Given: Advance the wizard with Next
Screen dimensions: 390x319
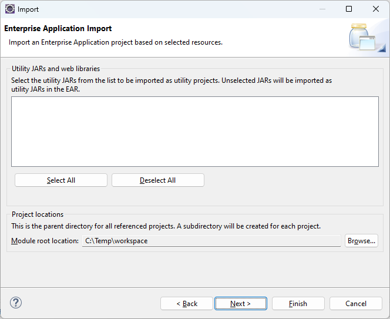Looking at the screenshot, I should 240,304.
